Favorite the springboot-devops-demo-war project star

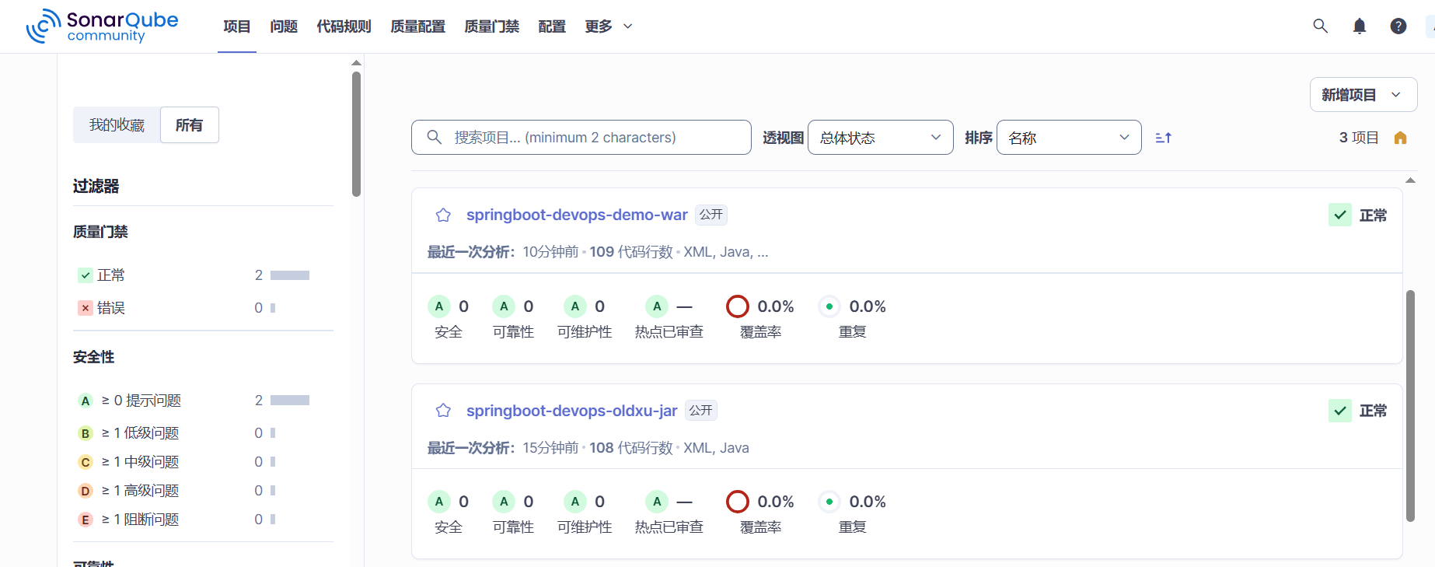(443, 215)
